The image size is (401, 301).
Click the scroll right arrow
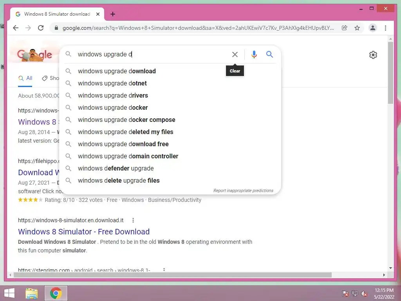coord(384,275)
